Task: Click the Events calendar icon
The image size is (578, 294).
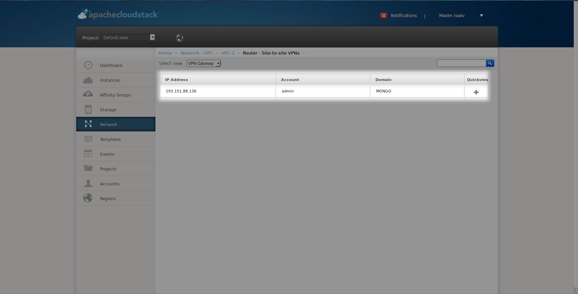Action: click(x=88, y=154)
